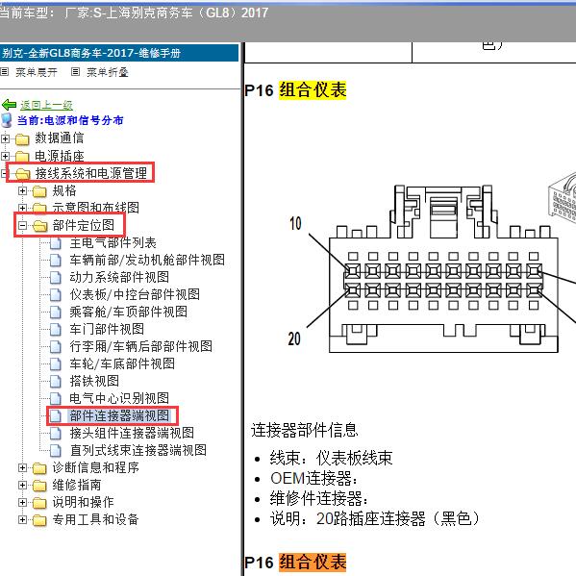Click the 数据通信 folder icon

(x=22, y=139)
